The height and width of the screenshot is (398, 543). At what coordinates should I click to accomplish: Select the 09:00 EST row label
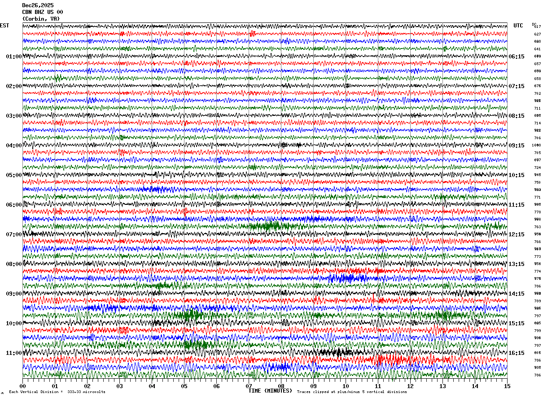coord(14,294)
